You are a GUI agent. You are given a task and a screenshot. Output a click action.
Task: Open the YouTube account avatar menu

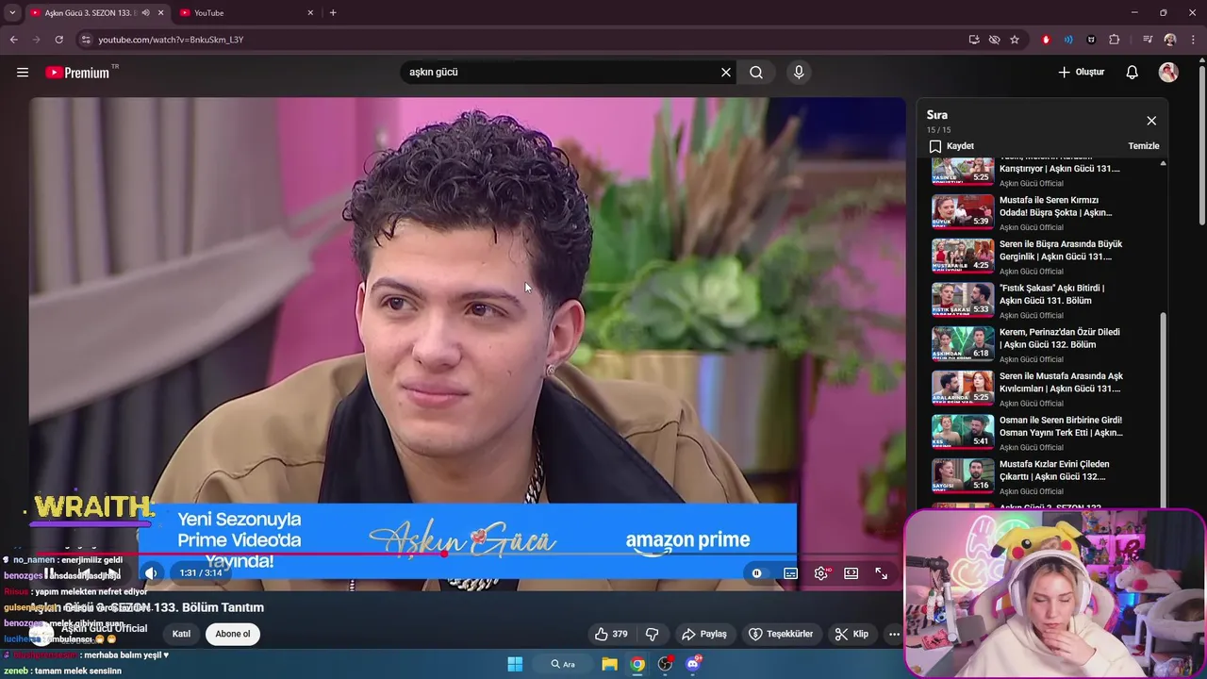point(1168,73)
